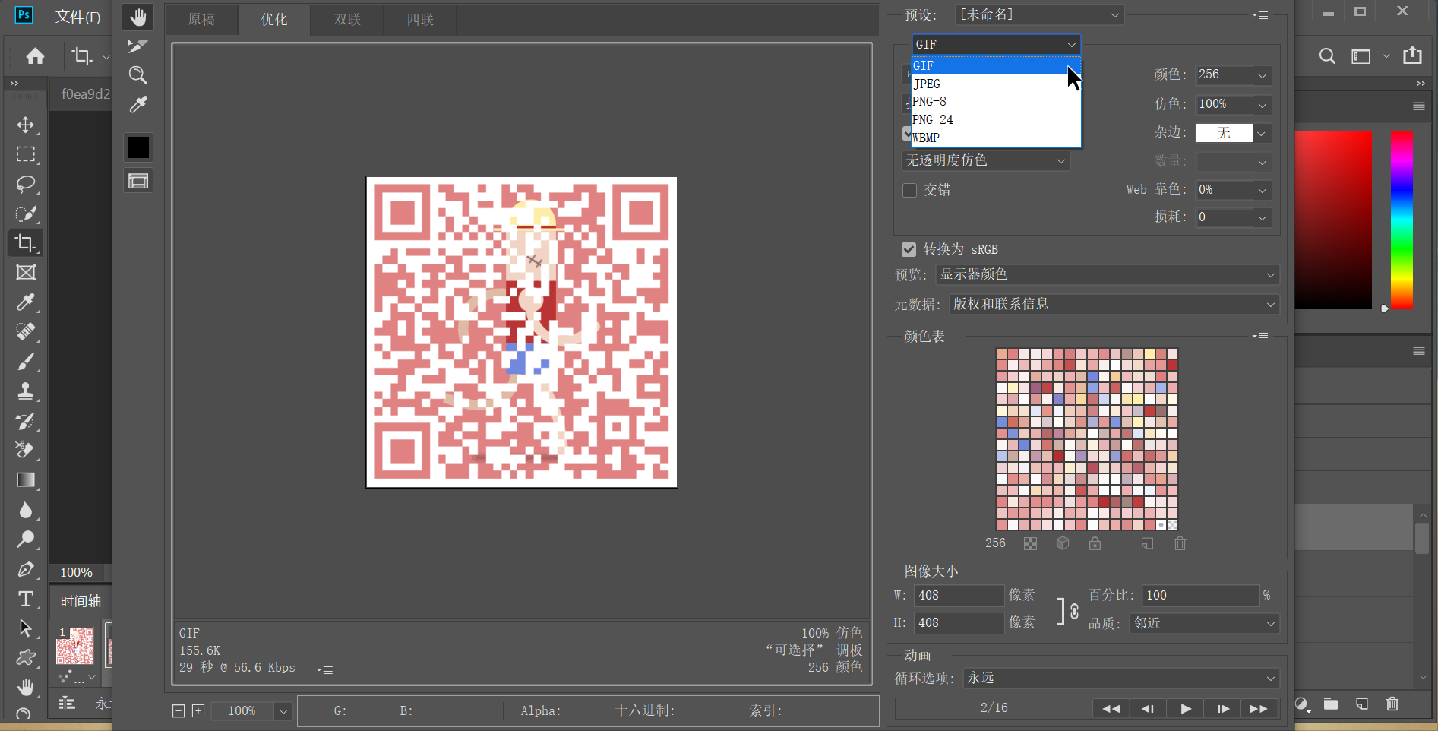Screen dimensions: 1438x731
Task: Open the 无透明度仿色 dropdown
Action: pyautogui.click(x=986, y=160)
